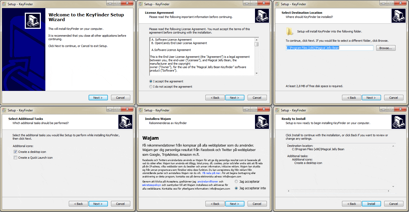Viewport: 409px width, 212px height.
Task: Click Next in the Welcome wizard window
Action: pos(98,97)
